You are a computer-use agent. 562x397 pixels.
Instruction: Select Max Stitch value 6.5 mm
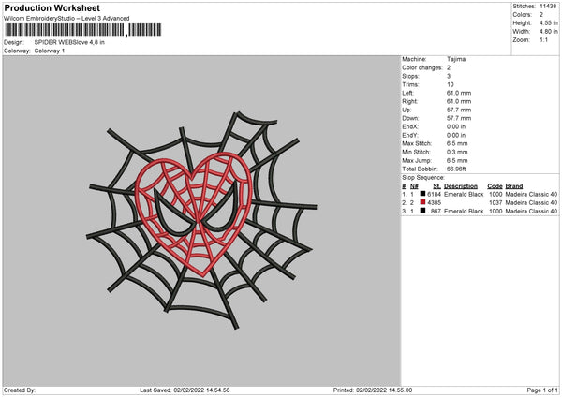coord(457,143)
